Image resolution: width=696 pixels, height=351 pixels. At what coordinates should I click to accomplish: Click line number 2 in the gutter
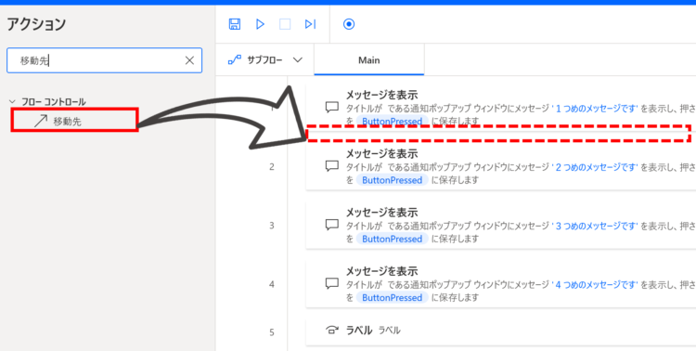point(272,167)
